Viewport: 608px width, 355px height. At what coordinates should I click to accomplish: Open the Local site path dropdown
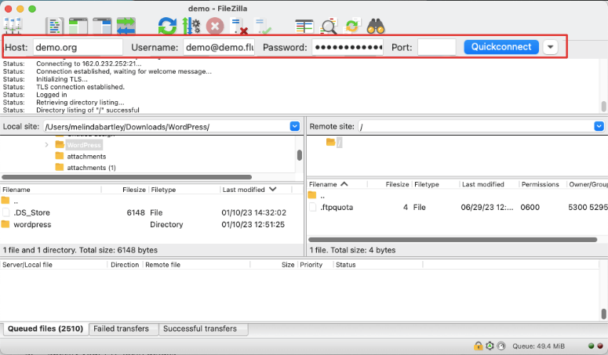[x=295, y=126]
